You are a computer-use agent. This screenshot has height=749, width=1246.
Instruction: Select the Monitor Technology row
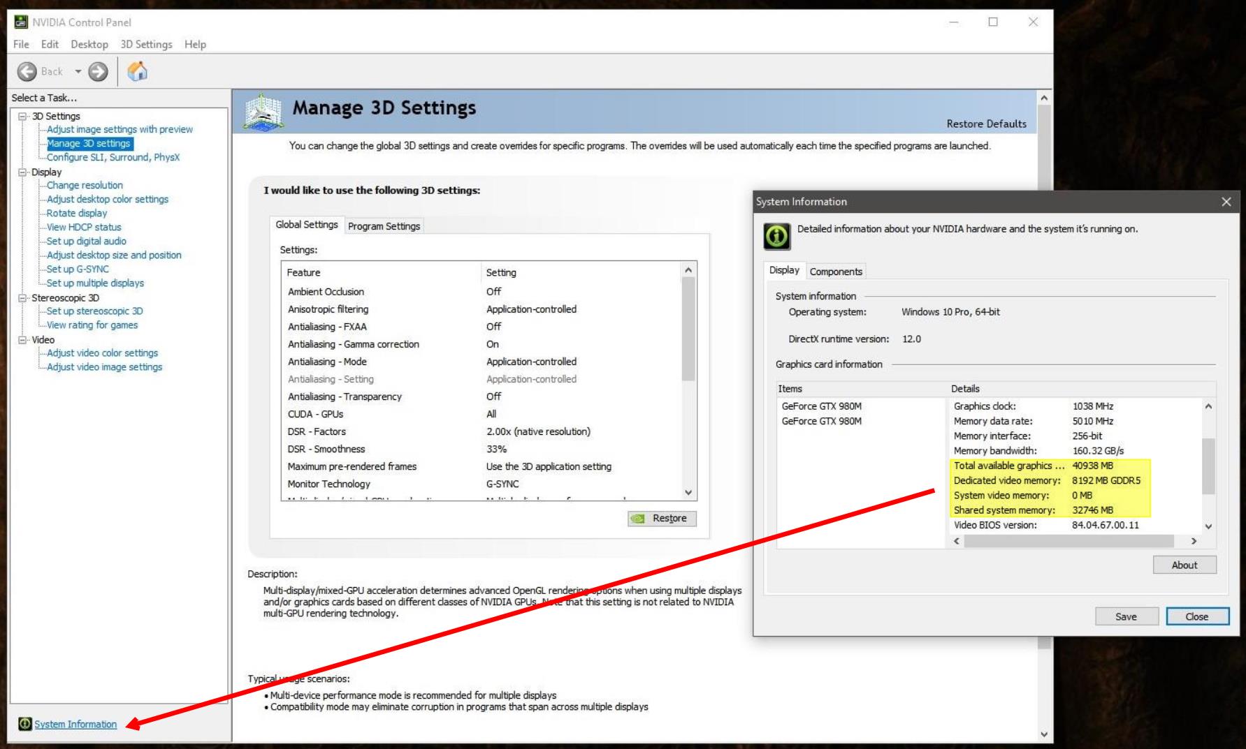pyautogui.click(x=481, y=484)
